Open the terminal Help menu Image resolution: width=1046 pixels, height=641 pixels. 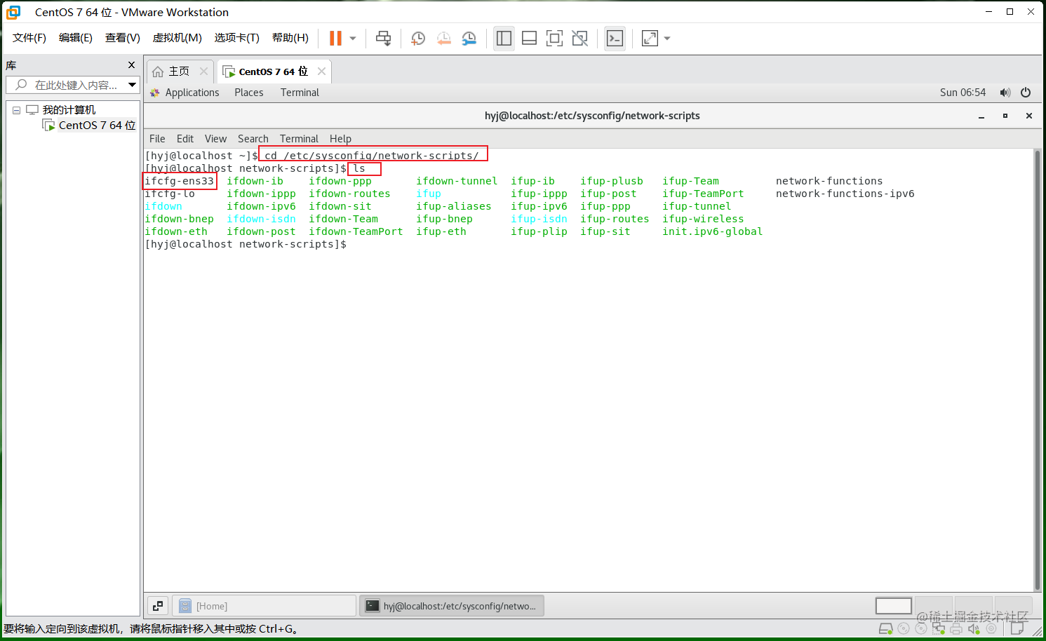point(340,139)
